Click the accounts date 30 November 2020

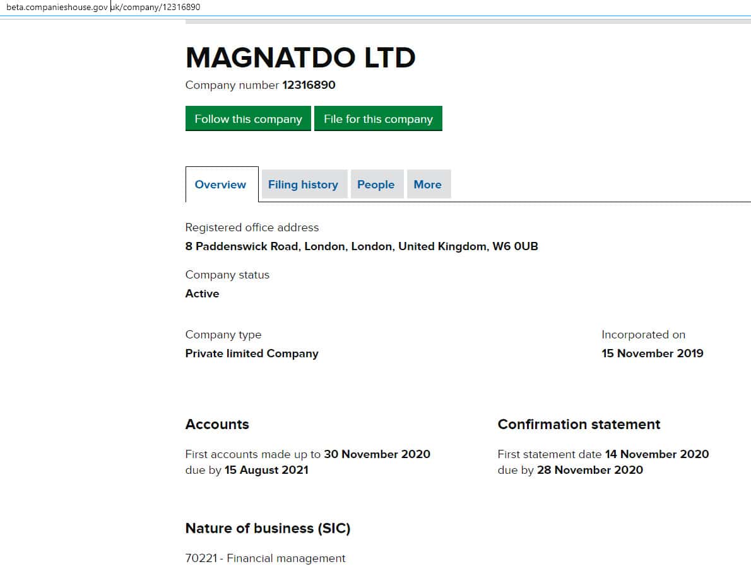(x=377, y=454)
